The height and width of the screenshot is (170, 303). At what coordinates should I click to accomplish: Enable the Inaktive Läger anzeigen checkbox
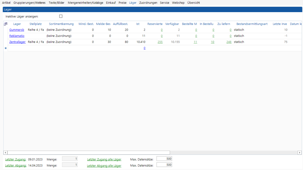coord(61,16)
